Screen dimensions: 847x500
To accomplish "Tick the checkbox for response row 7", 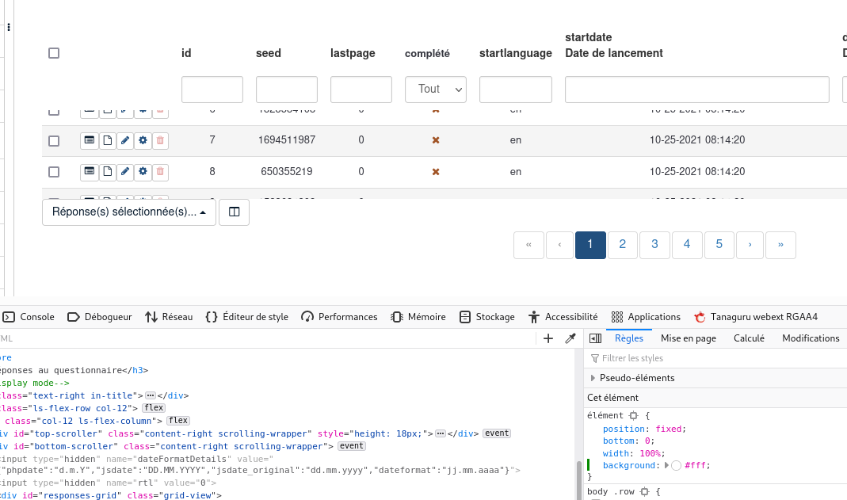I will point(54,140).
